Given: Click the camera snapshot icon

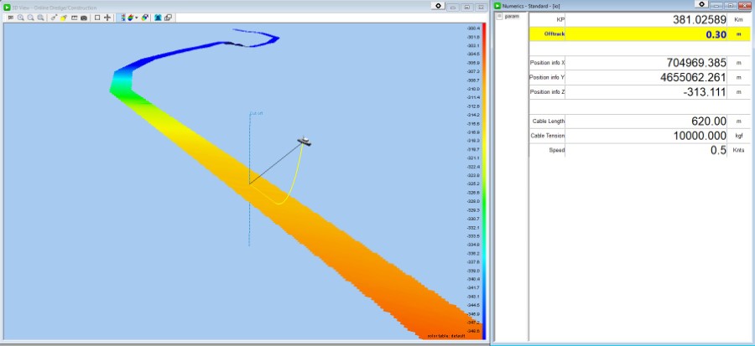Looking at the screenshot, I should (x=84, y=18).
